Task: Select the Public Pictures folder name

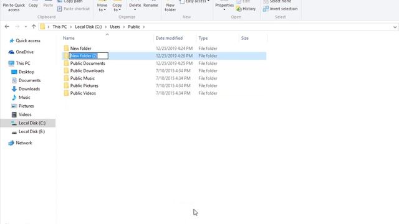Action: [84, 86]
